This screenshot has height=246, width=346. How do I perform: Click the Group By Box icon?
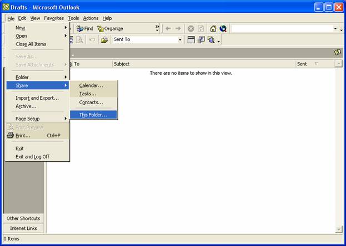[201, 40]
